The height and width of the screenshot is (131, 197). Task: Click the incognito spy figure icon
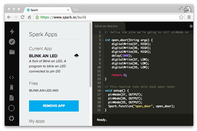point(188,9)
